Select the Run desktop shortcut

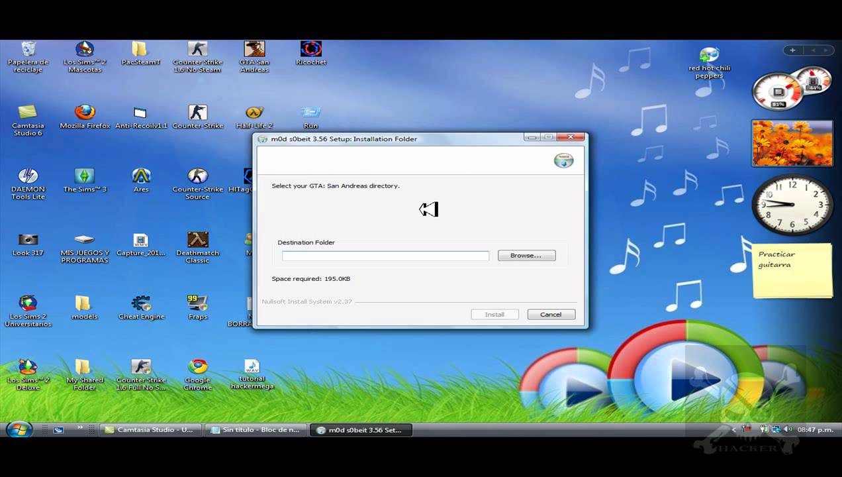tap(310, 117)
